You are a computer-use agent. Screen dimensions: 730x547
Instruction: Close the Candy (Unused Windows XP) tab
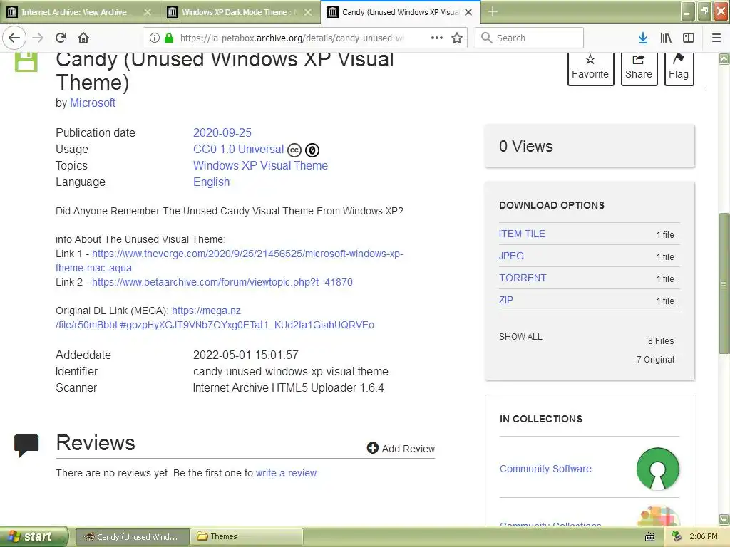[468, 12]
